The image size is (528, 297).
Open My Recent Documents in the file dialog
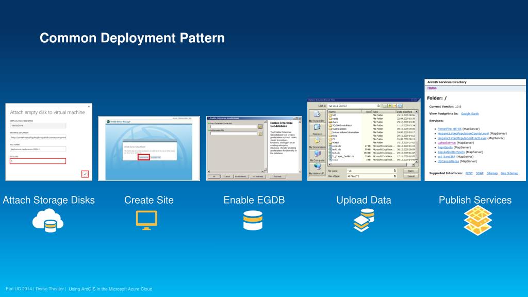[317, 116]
